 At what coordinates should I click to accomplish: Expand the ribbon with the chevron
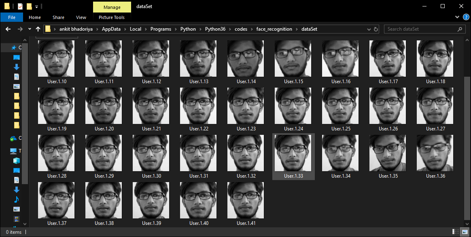coord(457,17)
